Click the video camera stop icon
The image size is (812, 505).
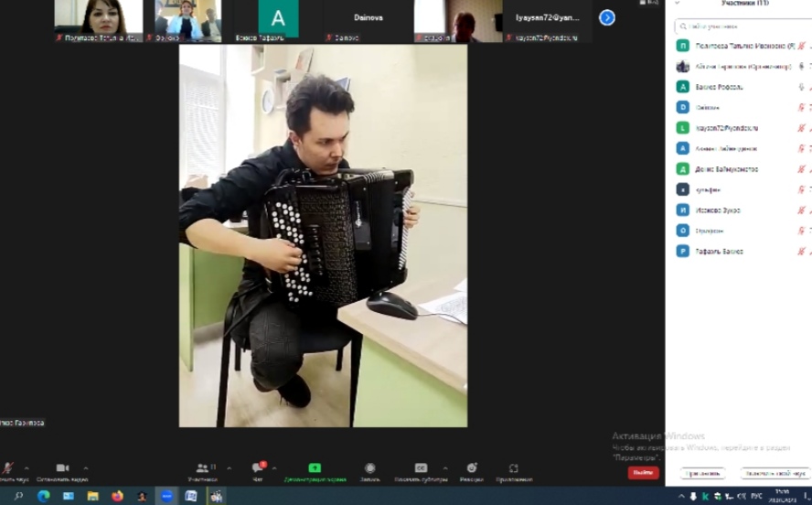pos(62,467)
